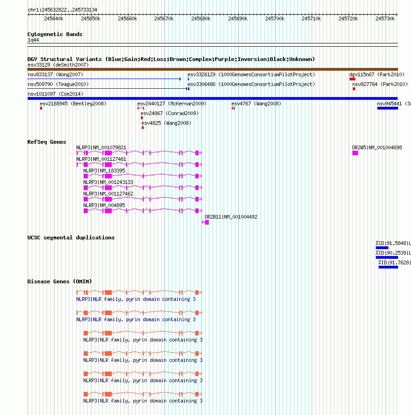
Task: Open the %ID:91.5848 duplication label
Action: pos(393,243)
